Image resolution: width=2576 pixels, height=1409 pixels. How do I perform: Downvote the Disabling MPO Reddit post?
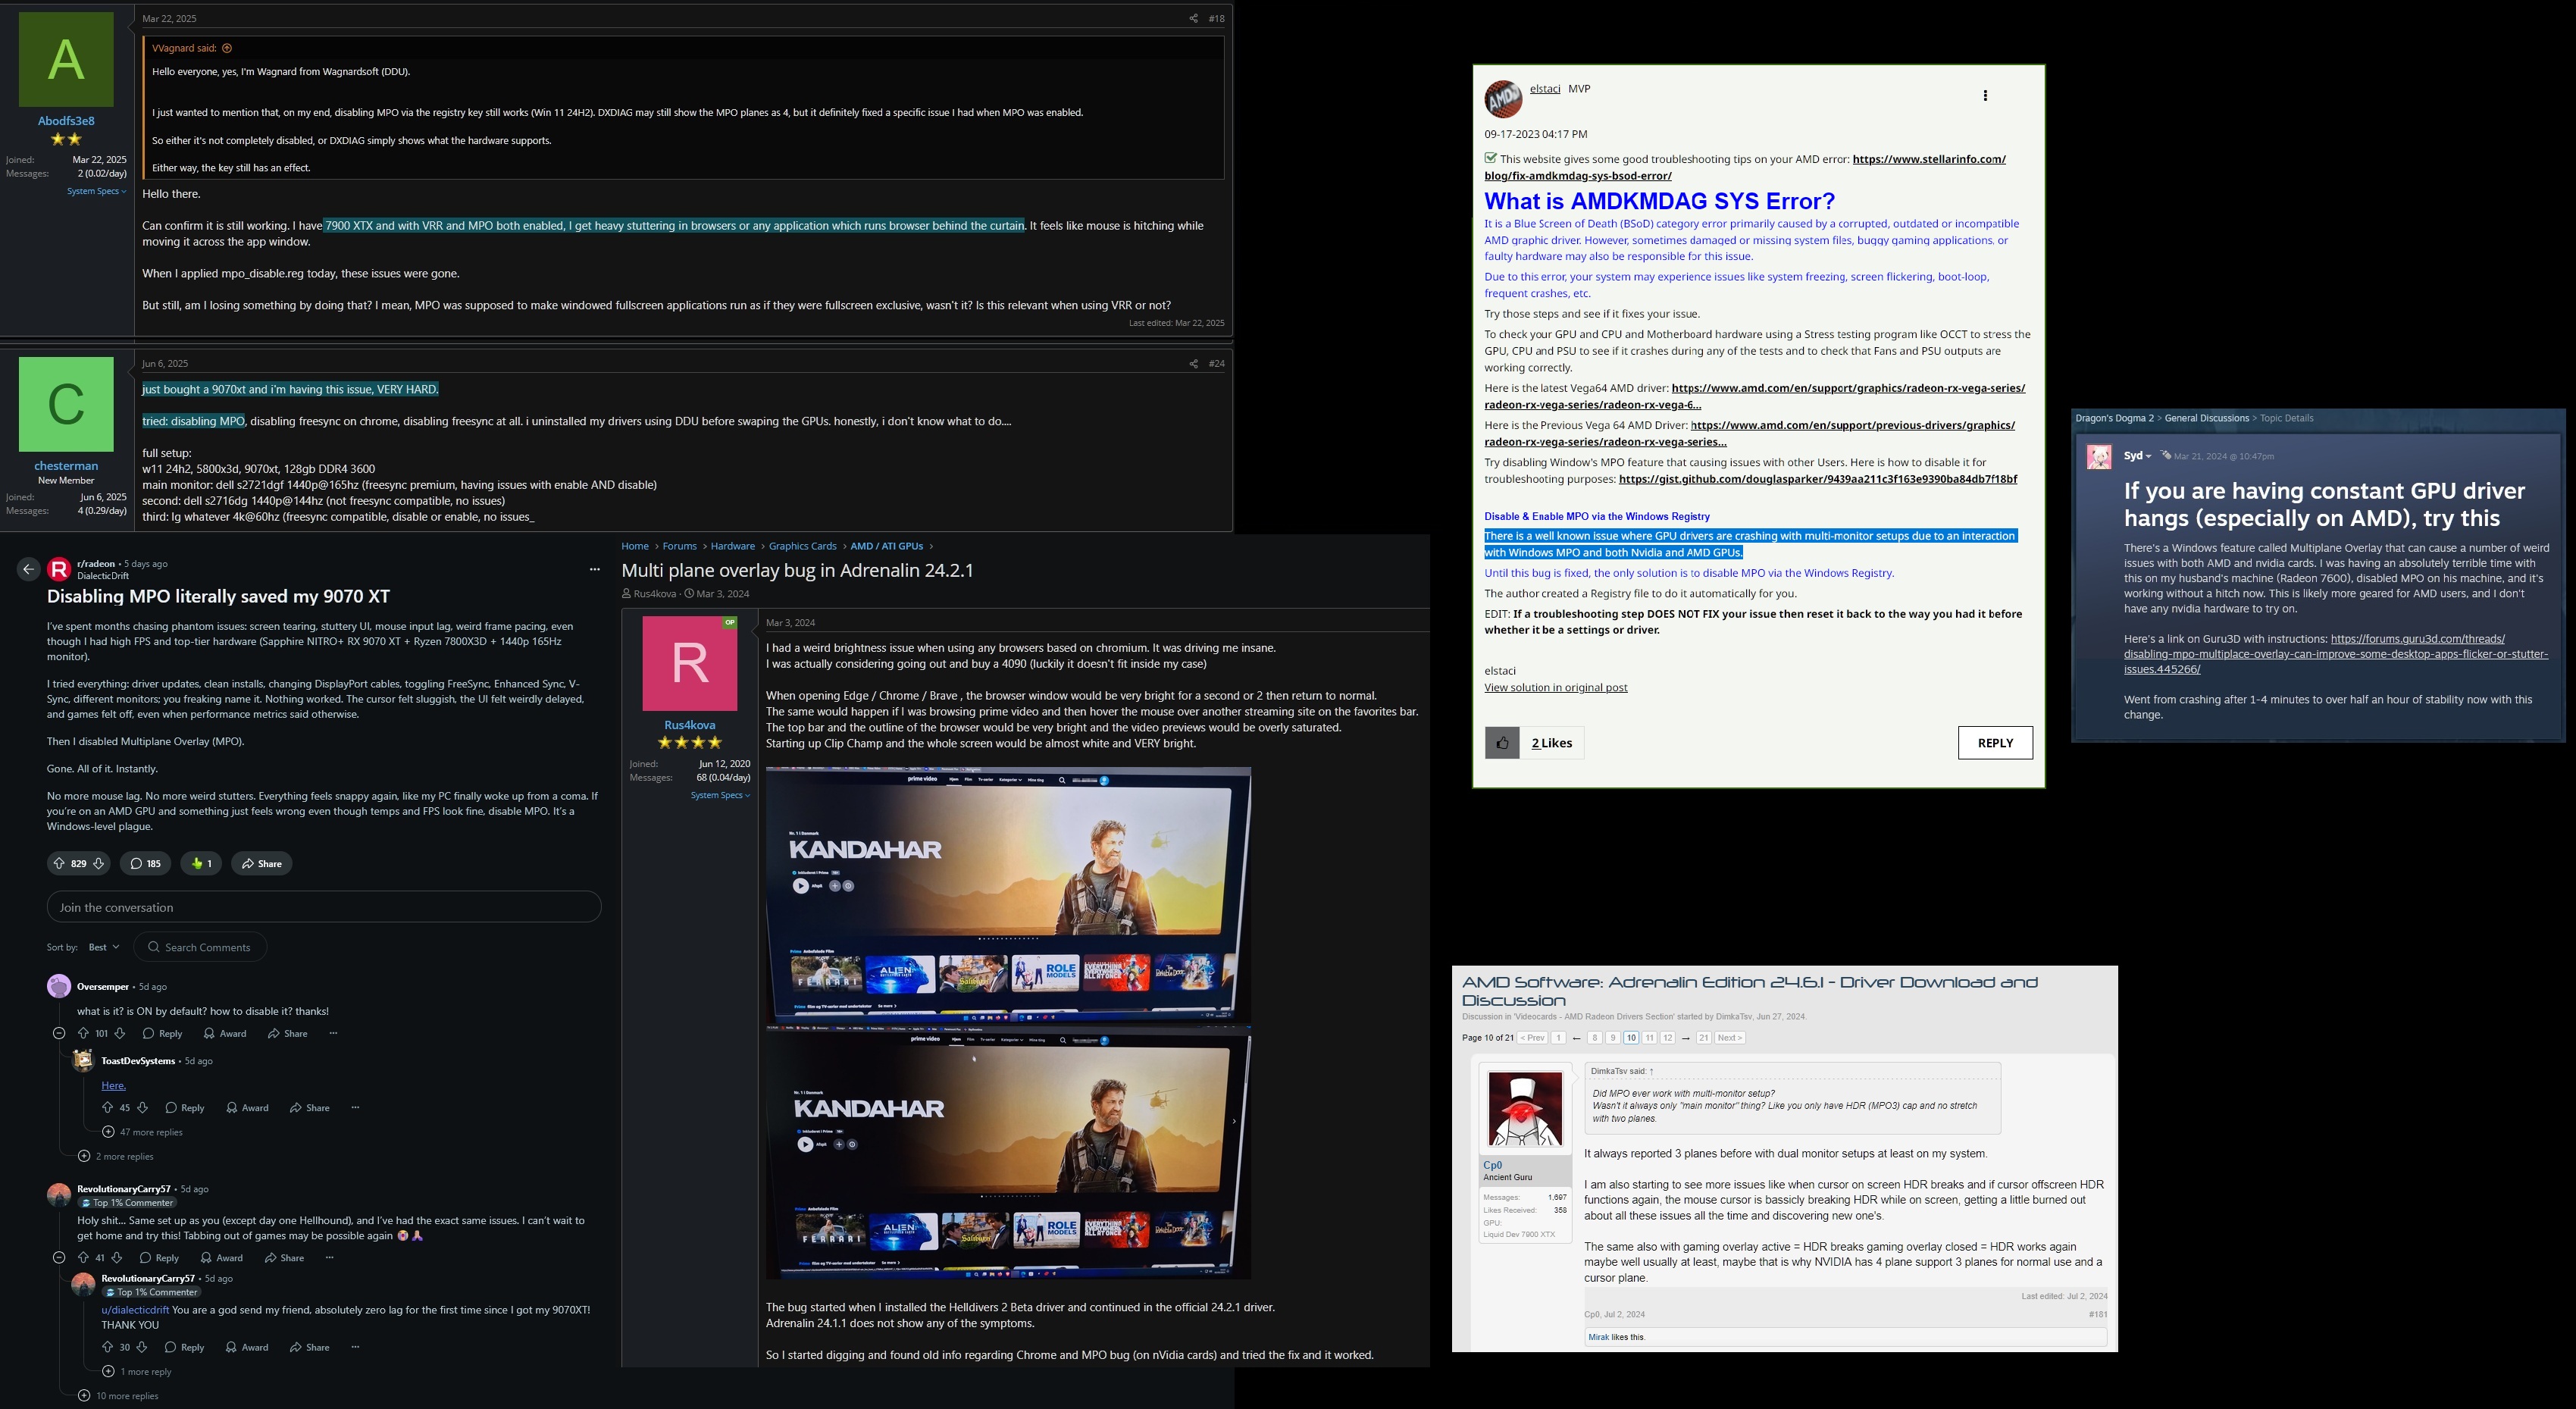pos(98,863)
